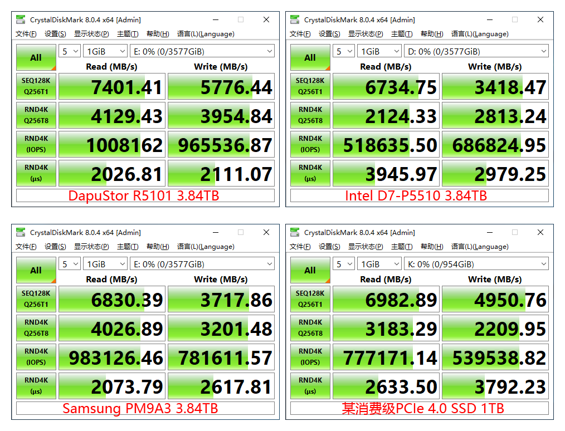Image resolution: width=565 pixels, height=431 pixels.
Task: Open 显示状态(P) menu in the DapuStor window
Action: [91, 34]
